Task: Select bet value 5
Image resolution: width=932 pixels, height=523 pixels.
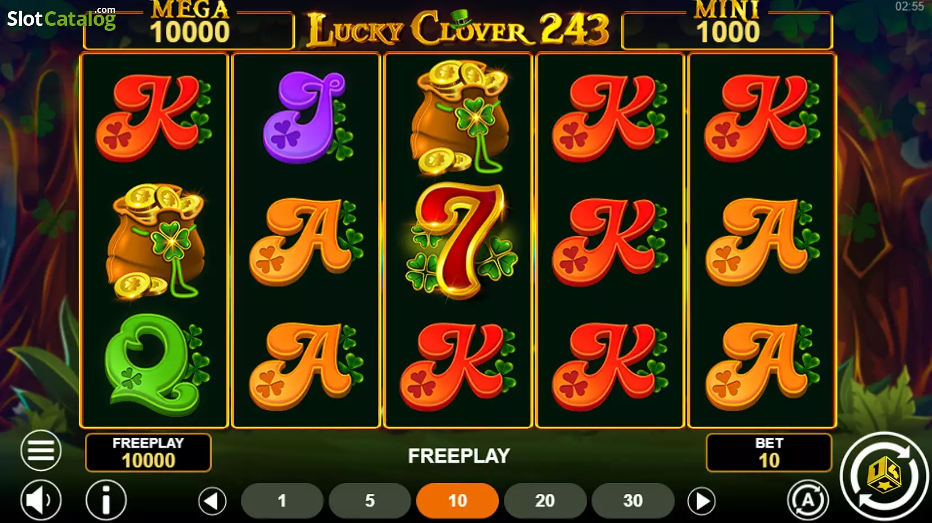Action: (370, 501)
